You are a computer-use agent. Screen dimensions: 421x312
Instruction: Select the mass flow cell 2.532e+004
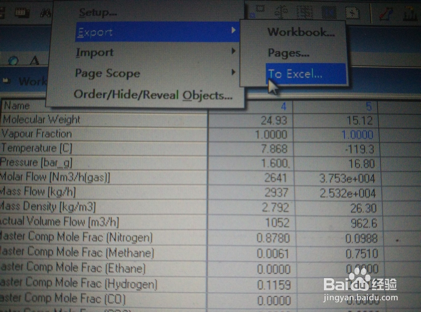pos(348,193)
